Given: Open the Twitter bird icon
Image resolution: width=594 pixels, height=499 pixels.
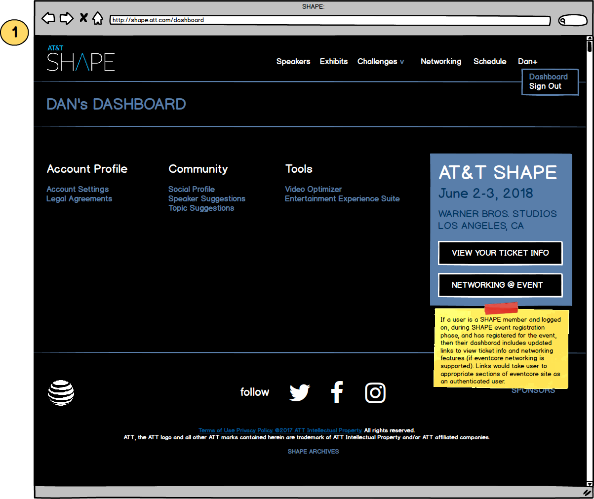Looking at the screenshot, I should tap(299, 393).
